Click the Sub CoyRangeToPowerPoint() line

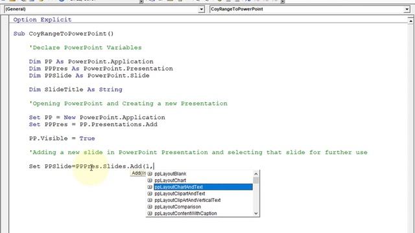click(64, 34)
